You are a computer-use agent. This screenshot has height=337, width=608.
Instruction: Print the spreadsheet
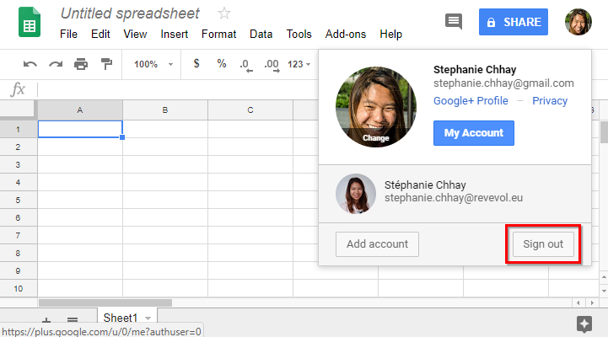(81, 64)
